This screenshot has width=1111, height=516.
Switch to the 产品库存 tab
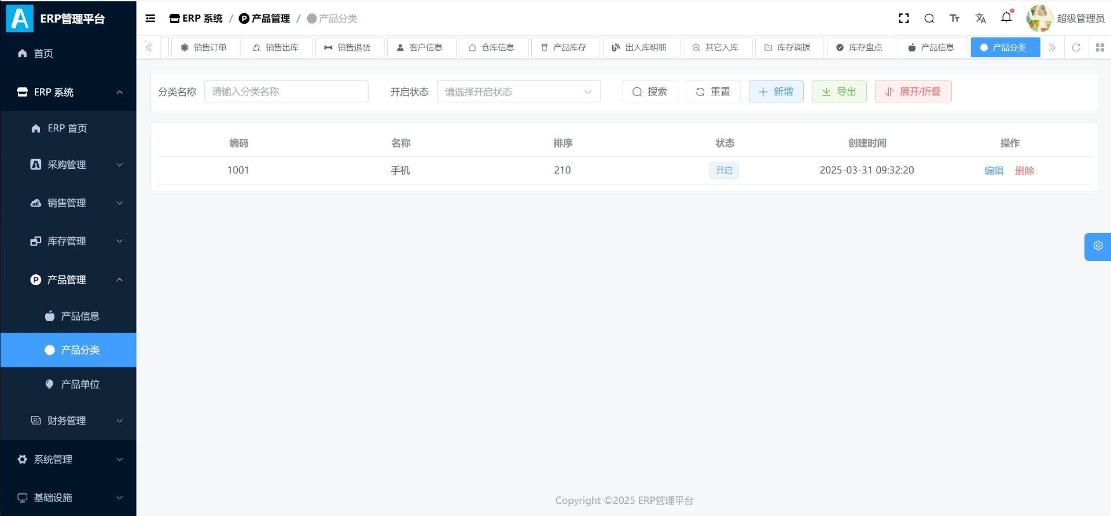click(565, 47)
